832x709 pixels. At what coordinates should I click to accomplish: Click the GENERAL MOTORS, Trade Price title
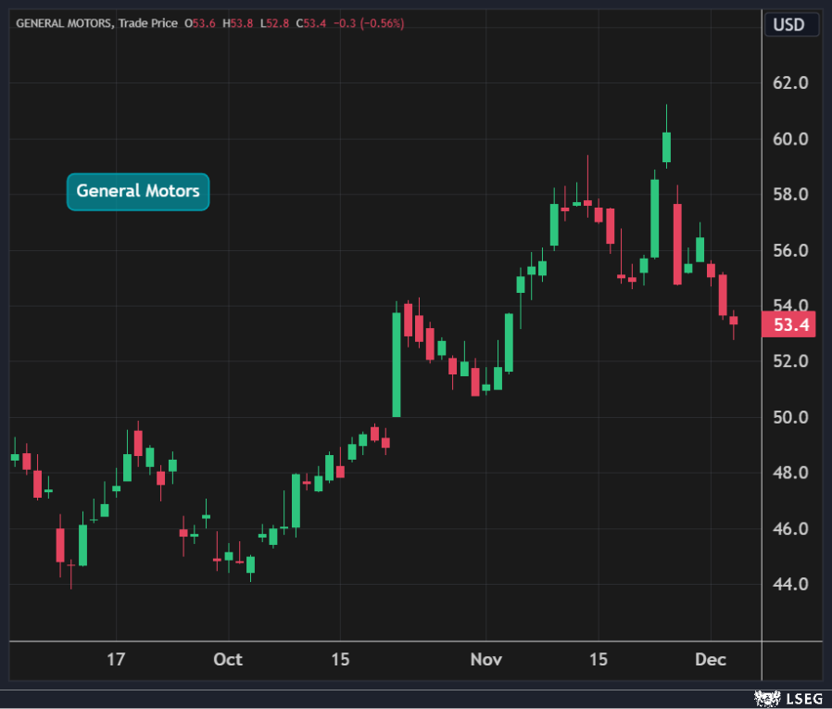pos(96,23)
